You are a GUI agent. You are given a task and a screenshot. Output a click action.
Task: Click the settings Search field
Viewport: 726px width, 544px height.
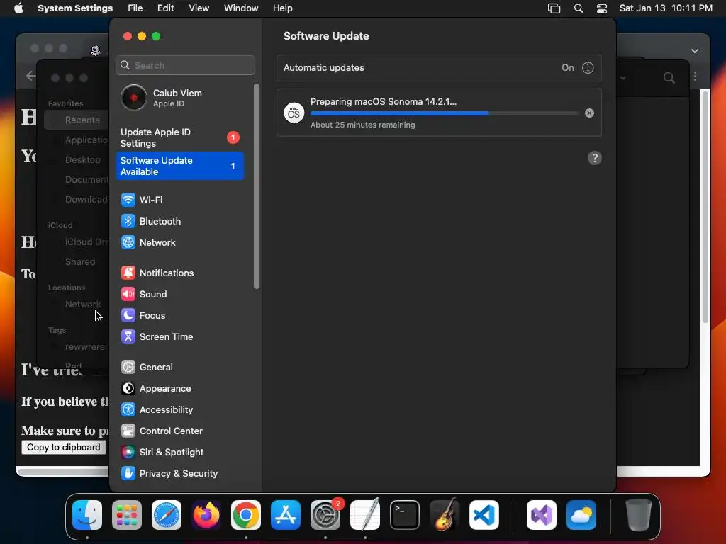click(x=185, y=65)
